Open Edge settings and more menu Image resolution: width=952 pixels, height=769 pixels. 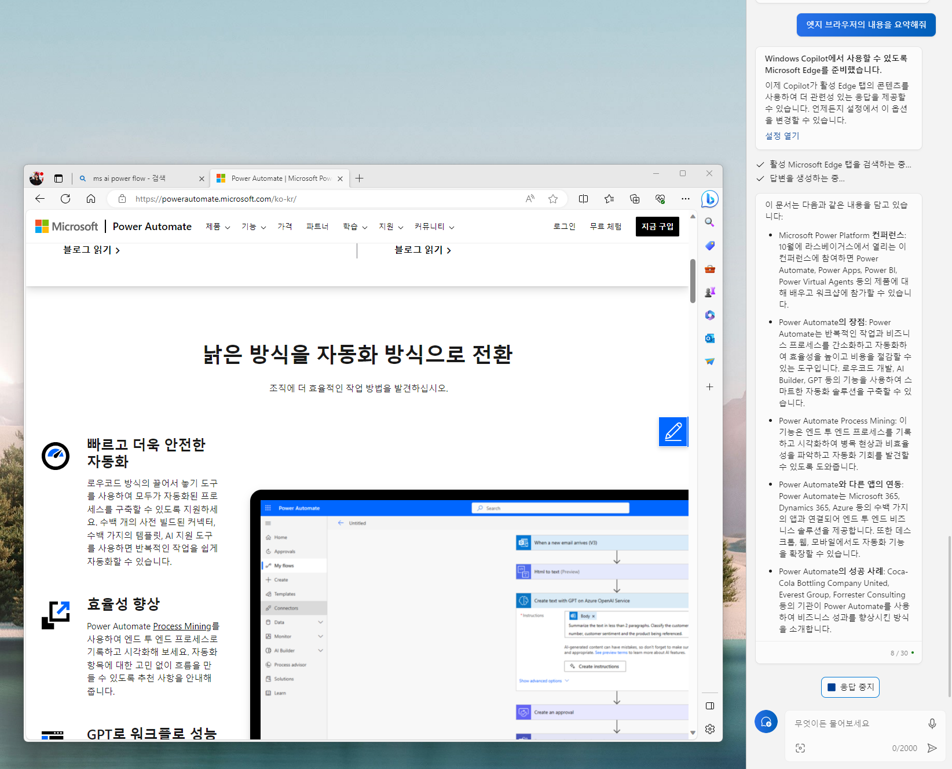pyautogui.click(x=686, y=199)
